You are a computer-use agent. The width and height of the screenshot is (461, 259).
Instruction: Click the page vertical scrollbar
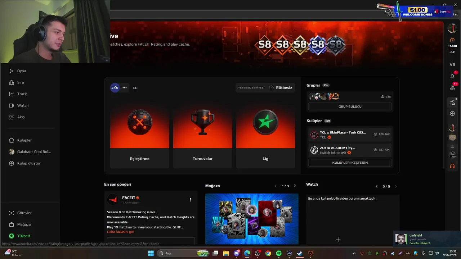pyautogui.click(x=444, y=95)
